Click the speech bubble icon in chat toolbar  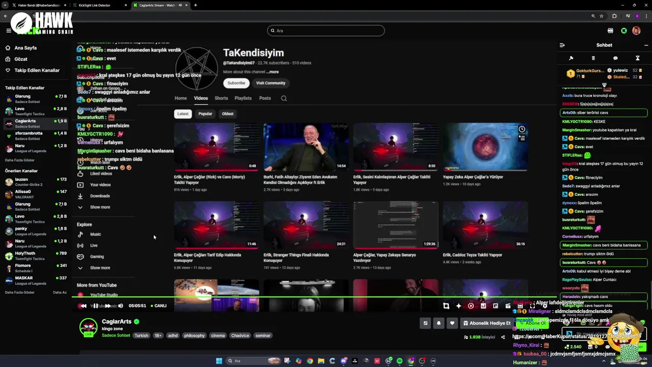coord(615,58)
